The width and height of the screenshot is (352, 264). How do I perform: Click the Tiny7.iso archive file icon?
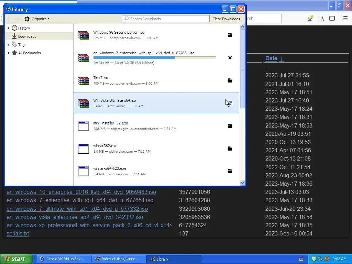[84, 80]
